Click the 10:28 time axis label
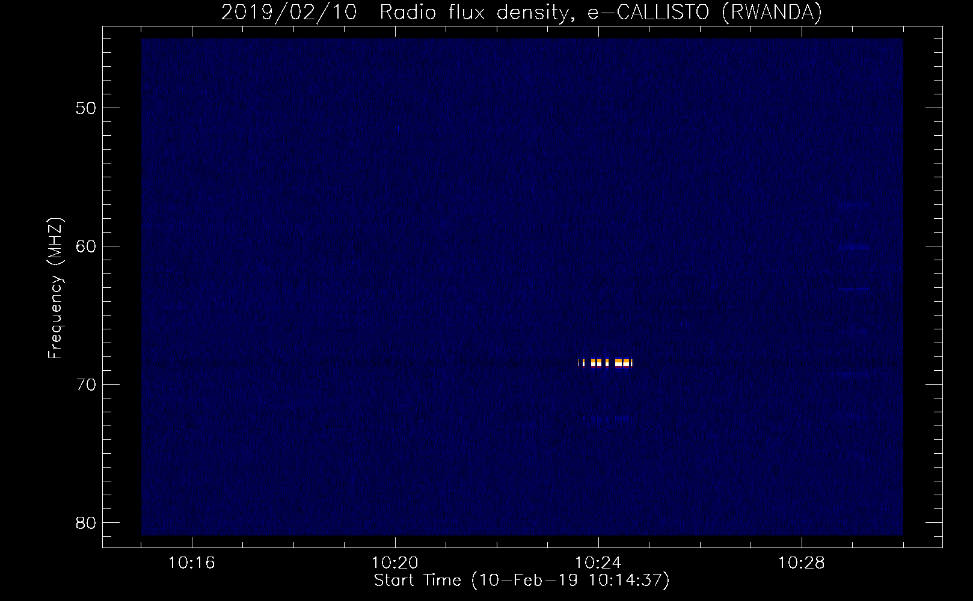The height and width of the screenshot is (601, 973). click(x=802, y=563)
